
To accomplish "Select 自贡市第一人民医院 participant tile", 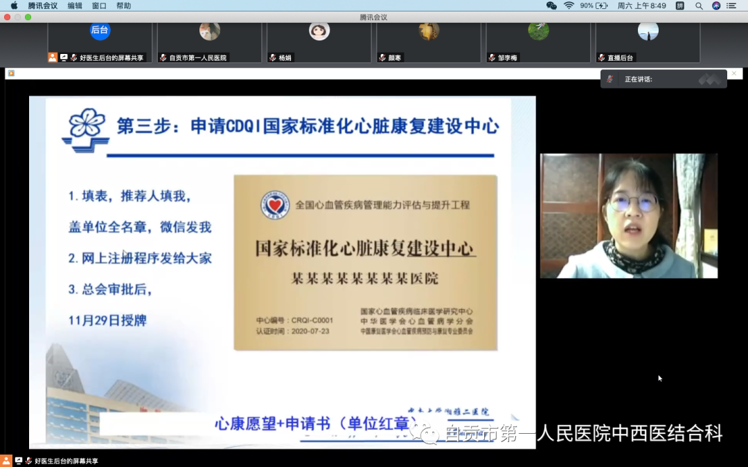I will coord(209,37).
